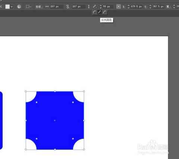Click the top-right corner widget of square
The width and height of the screenshot is (179, 159).
pyautogui.click(x=73, y=102)
